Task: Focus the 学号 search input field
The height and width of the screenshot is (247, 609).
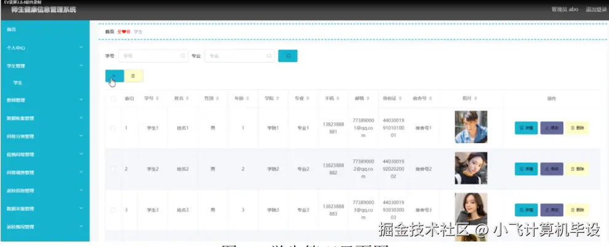Action: click(x=153, y=56)
